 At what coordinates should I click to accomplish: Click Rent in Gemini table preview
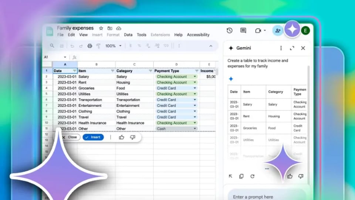[x=246, y=116]
